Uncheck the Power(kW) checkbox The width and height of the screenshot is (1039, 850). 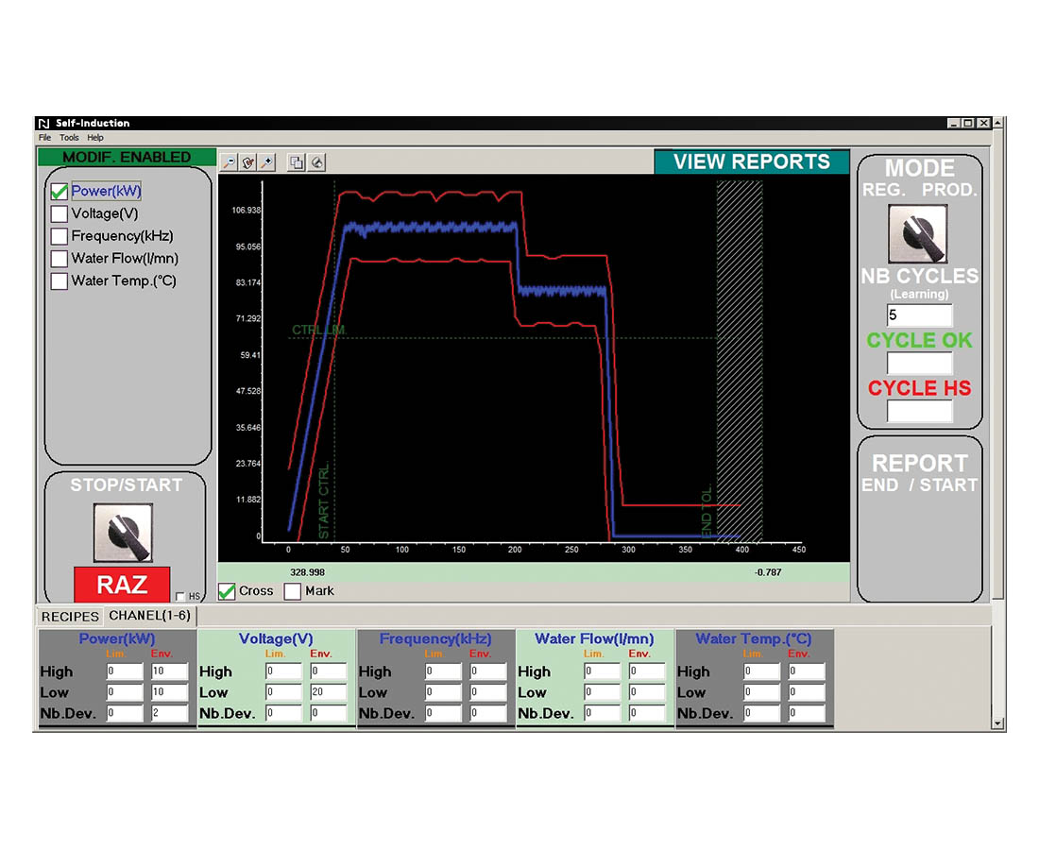(x=59, y=192)
